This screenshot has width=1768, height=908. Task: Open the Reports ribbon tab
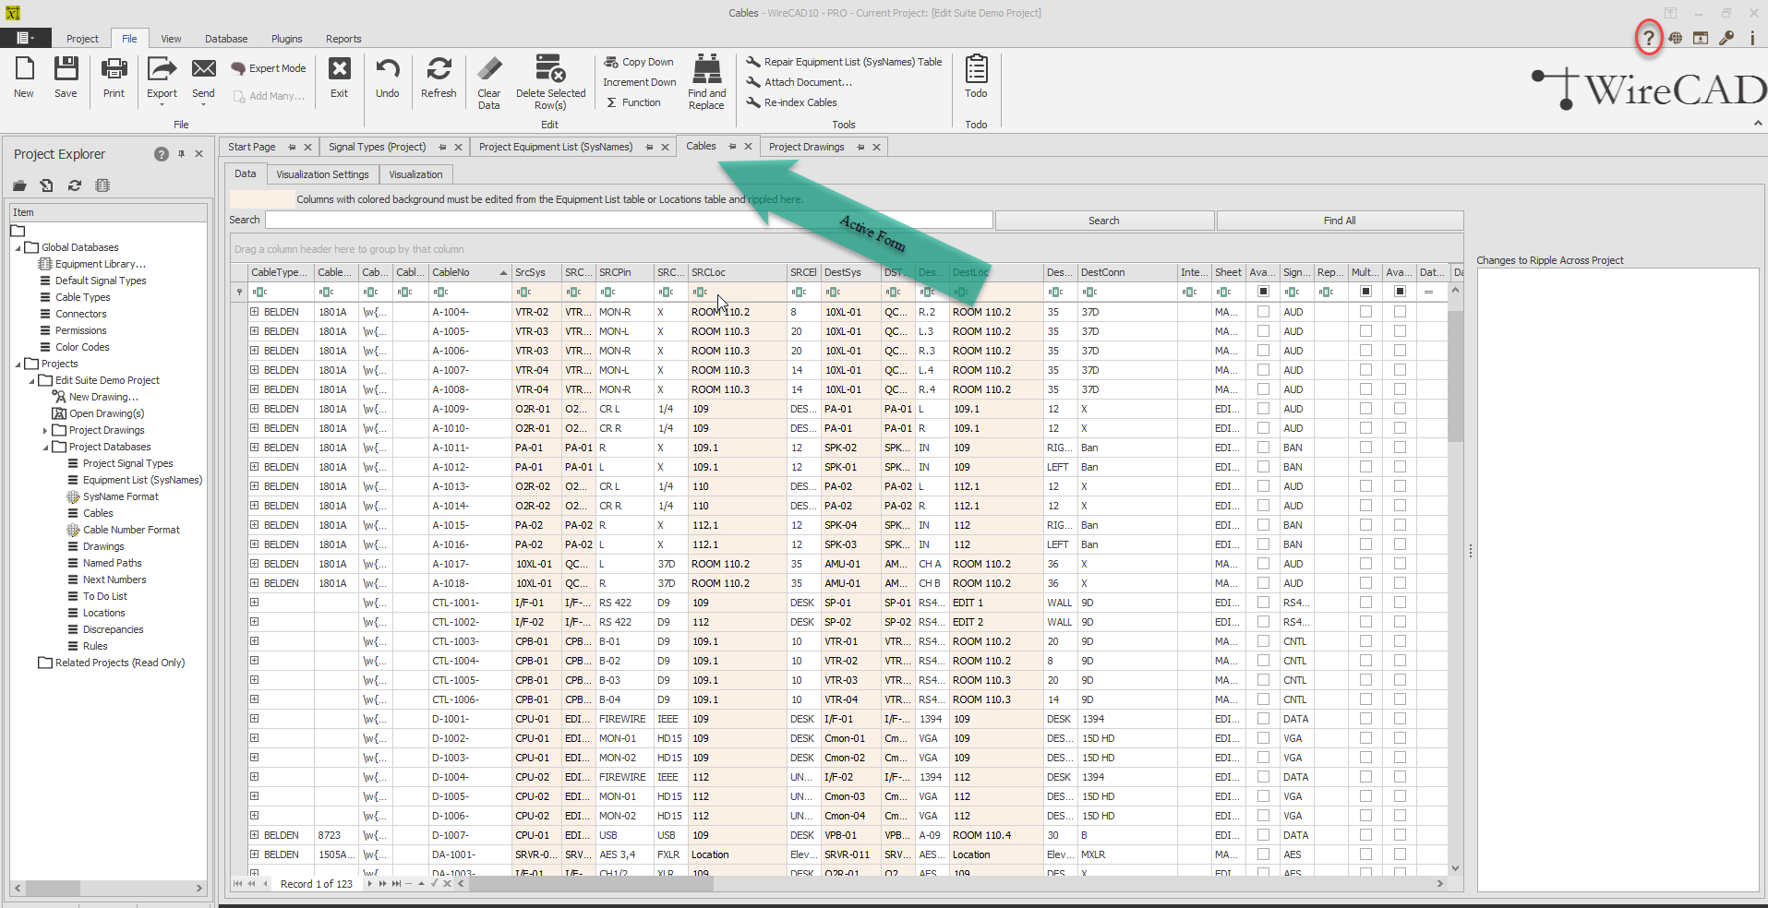343,39
